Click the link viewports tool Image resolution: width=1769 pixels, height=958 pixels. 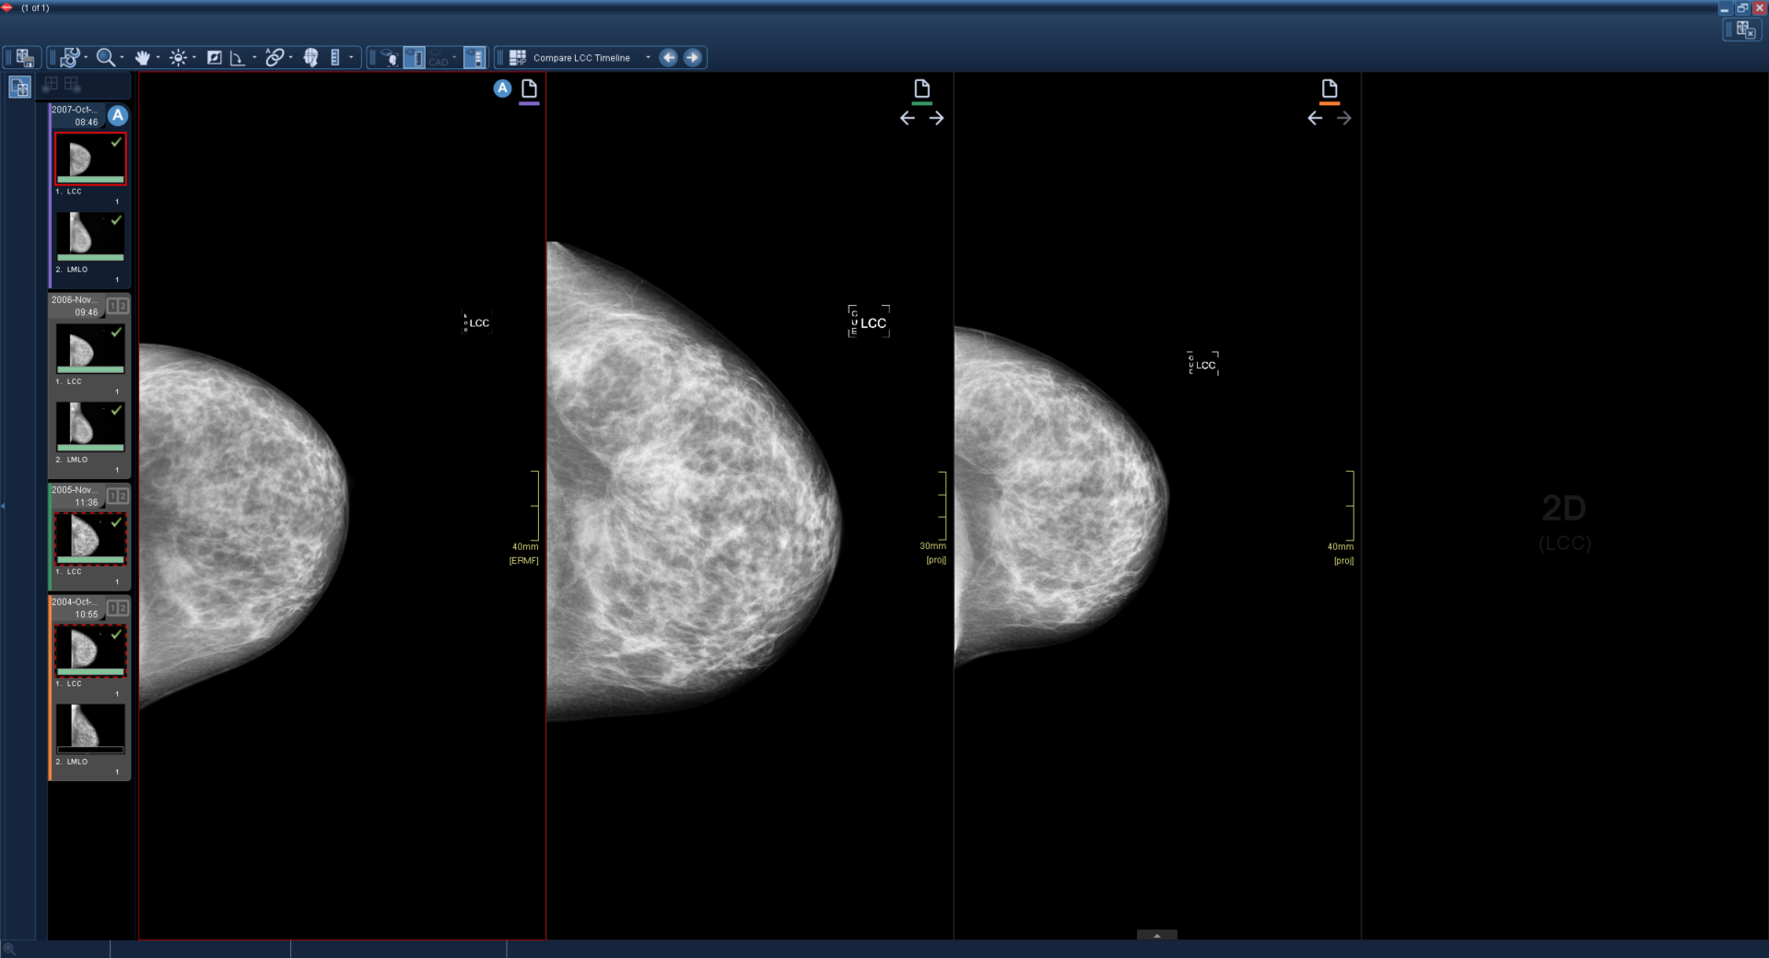[x=275, y=58]
